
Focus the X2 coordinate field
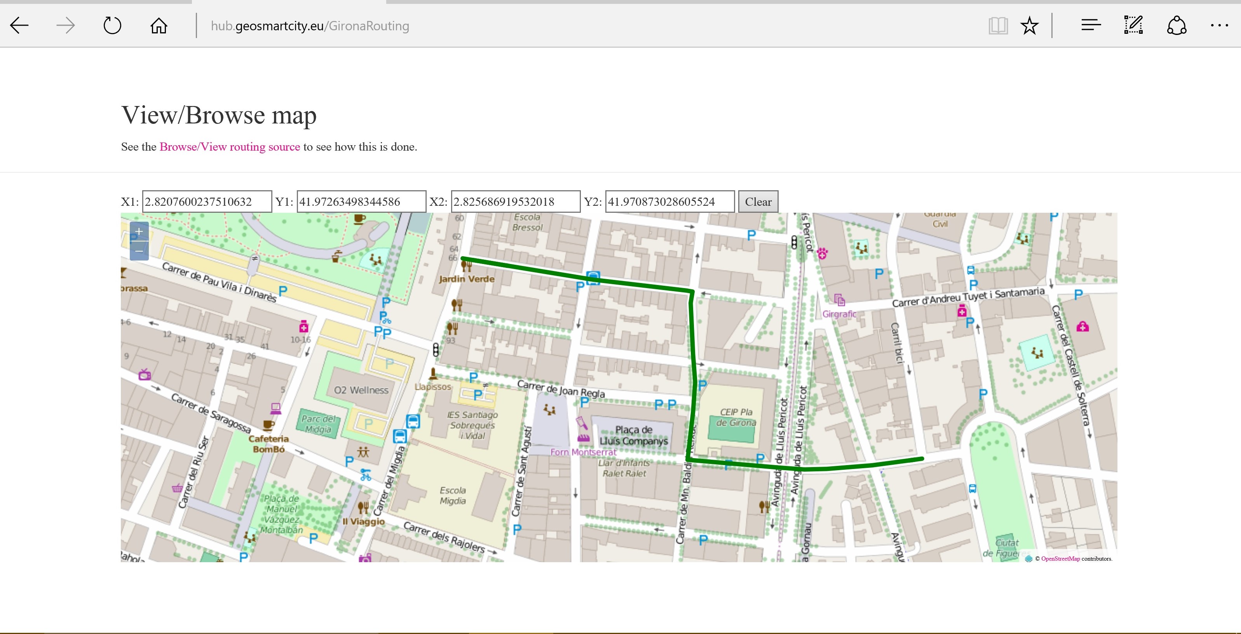tap(515, 202)
